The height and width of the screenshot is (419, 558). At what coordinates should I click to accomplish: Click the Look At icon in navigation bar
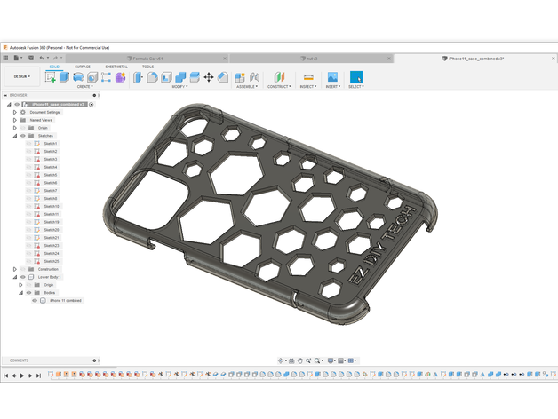[x=291, y=360]
